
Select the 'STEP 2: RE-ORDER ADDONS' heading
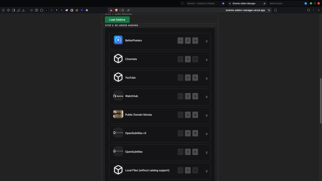[122, 25]
